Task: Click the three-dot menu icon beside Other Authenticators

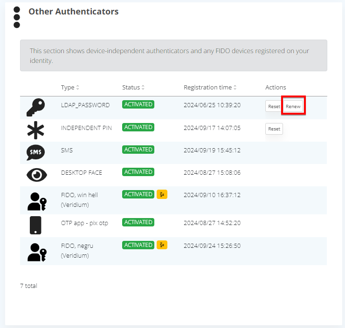Action: pyautogui.click(x=17, y=17)
